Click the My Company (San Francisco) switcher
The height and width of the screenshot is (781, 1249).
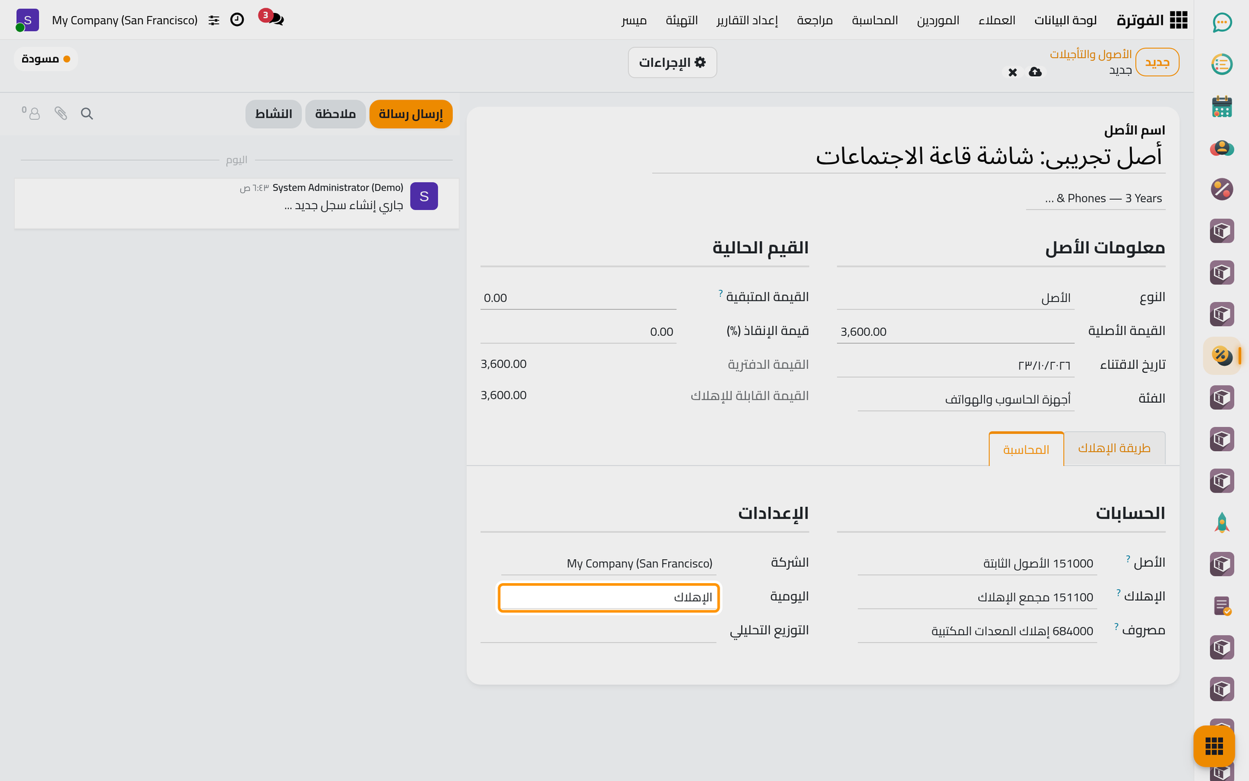[124, 20]
